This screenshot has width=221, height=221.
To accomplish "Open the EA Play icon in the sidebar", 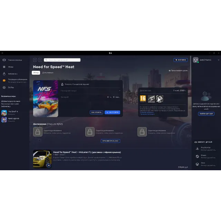I will [4, 87].
